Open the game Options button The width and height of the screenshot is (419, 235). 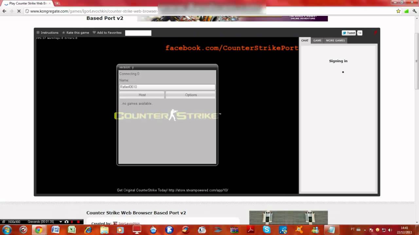(191, 95)
